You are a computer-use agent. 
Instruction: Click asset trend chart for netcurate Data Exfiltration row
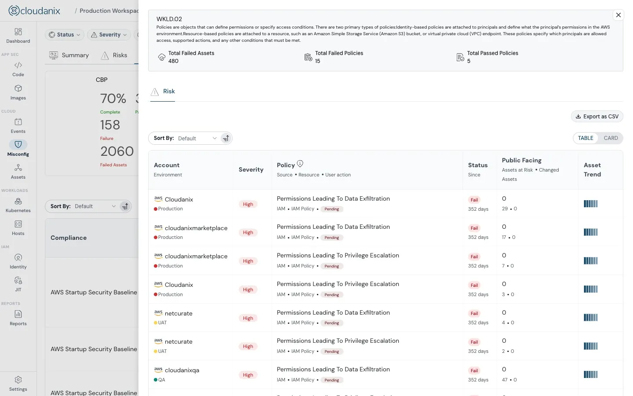pos(591,318)
